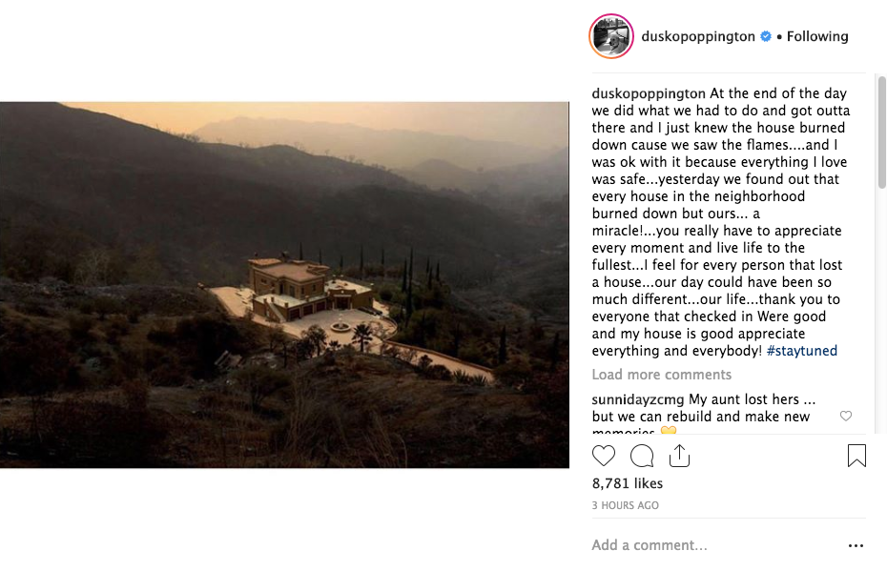Open comments via speech bubble icon
Screen dimensions: 887x571
(x=642, y=456)
